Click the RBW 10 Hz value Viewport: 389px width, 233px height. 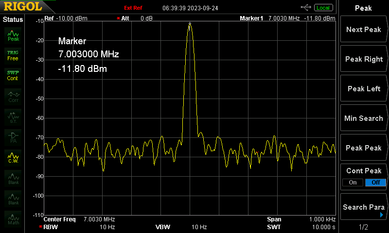(x=107, y=227)
